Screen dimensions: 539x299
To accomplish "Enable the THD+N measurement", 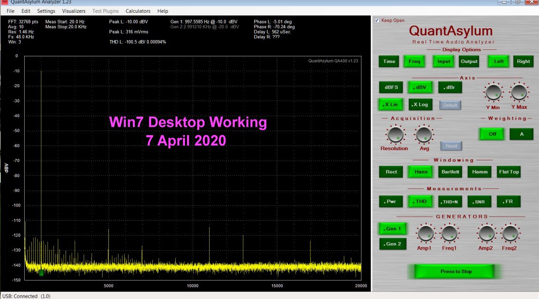I will (450, 202).
